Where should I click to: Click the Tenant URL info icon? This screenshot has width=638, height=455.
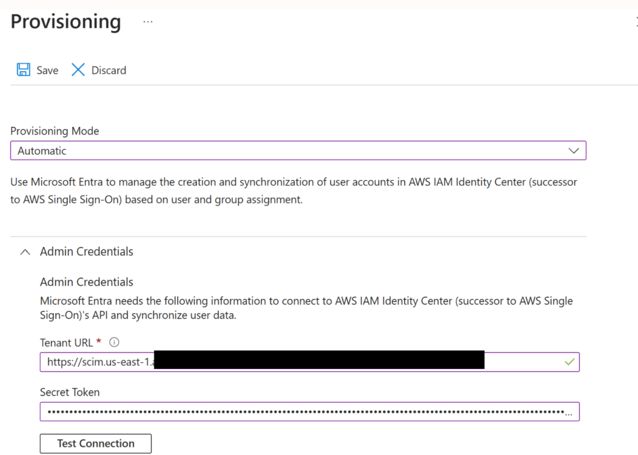click(115, 342)
